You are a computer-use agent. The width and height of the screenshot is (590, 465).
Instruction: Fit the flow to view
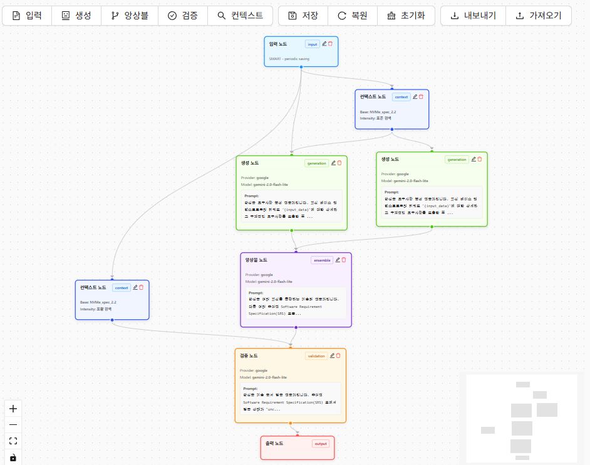pos(13,441)
